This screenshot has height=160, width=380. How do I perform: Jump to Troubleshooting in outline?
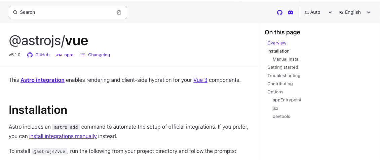(x=284, y=75)
